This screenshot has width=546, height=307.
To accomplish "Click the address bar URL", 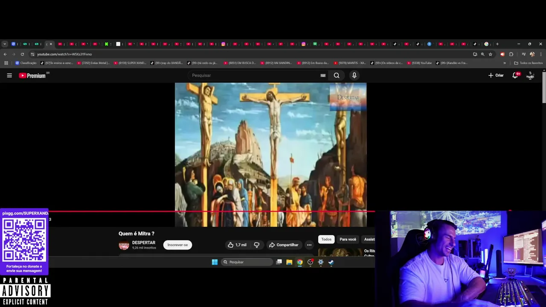I will tap(64, 54).
